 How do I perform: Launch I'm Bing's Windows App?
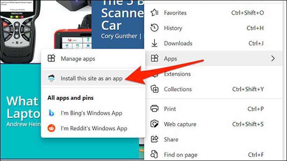[91, 113]
